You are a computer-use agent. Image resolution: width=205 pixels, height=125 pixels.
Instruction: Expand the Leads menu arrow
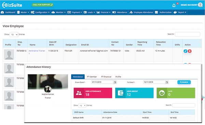pyautogui.click(x=94, y=12)
